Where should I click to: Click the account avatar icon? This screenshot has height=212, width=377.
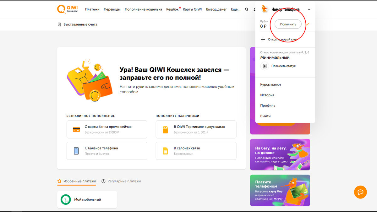(x=265, y=9)
